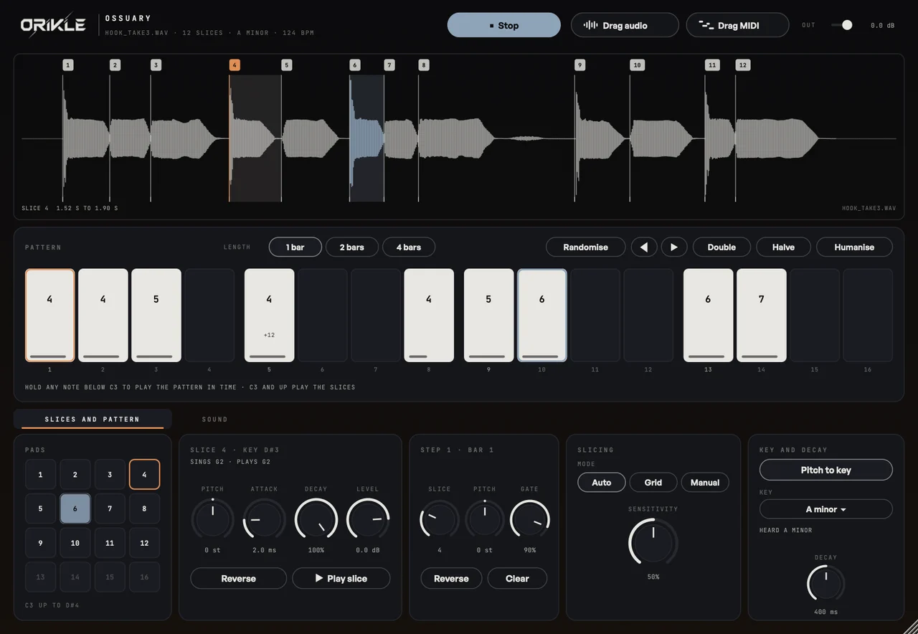Click the slice Decay knob
The image size is (918, 634).
[x=316, y=519]
